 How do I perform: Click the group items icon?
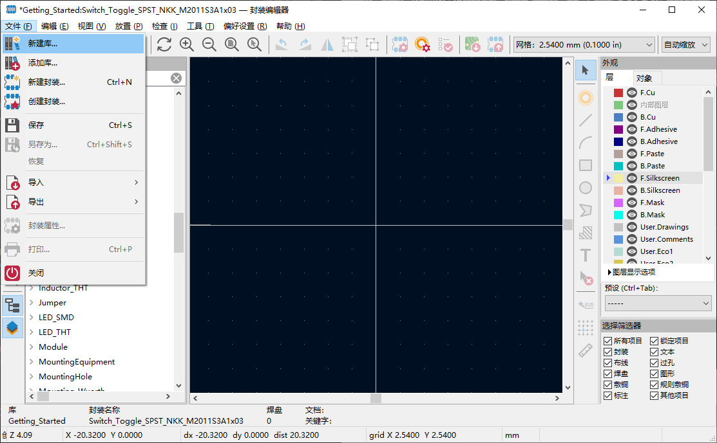(350, 44)
